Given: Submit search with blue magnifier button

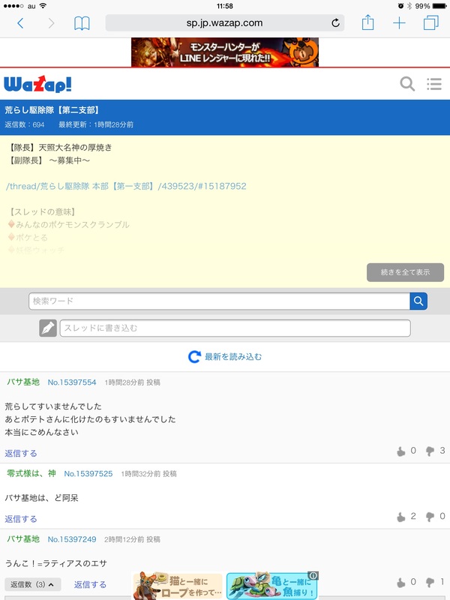Looking at the screenshot, I should [418, 301].
